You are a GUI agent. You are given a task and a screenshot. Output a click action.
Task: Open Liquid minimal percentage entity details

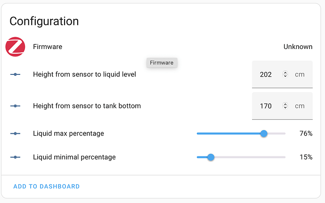click(x=74, y=157)
